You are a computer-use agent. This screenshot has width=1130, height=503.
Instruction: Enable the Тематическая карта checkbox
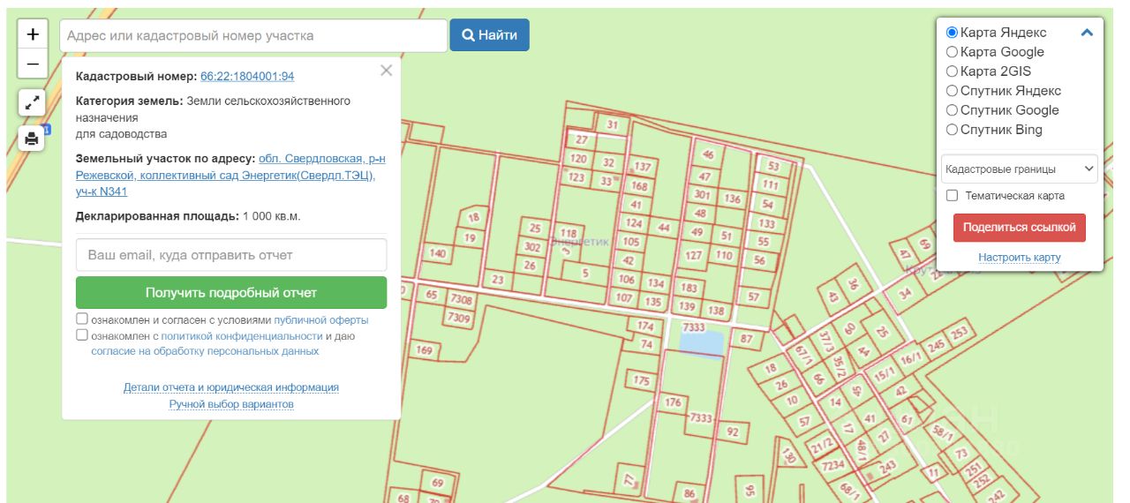pos(952,196)
